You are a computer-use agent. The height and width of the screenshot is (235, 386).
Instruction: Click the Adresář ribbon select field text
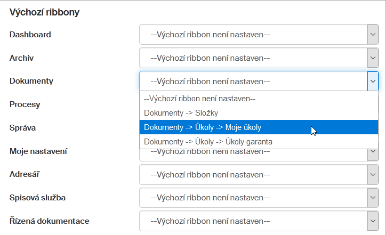click(x=211, y=174)
